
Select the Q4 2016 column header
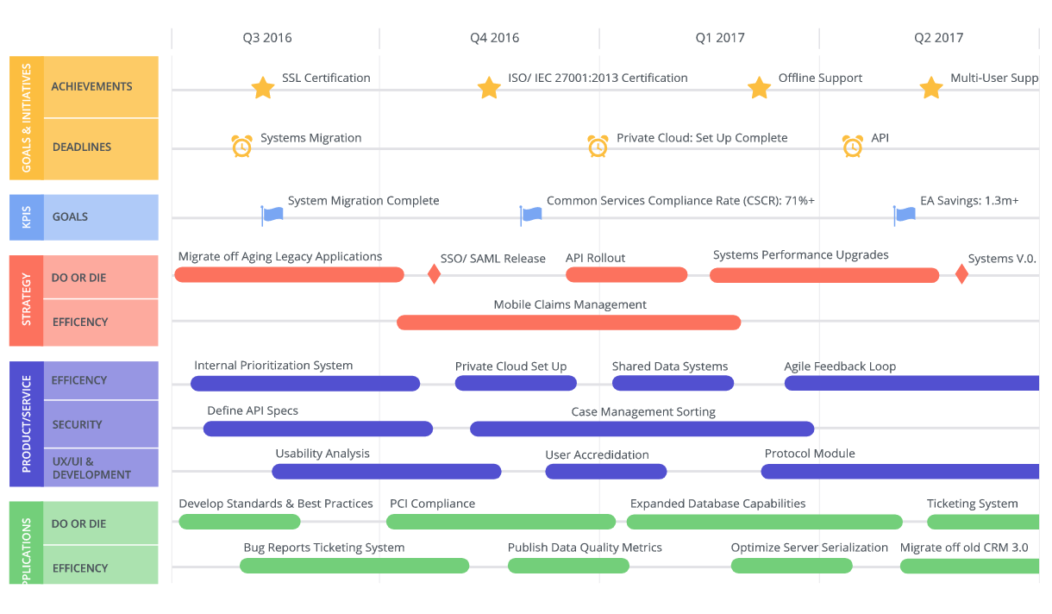pos(494,38)
